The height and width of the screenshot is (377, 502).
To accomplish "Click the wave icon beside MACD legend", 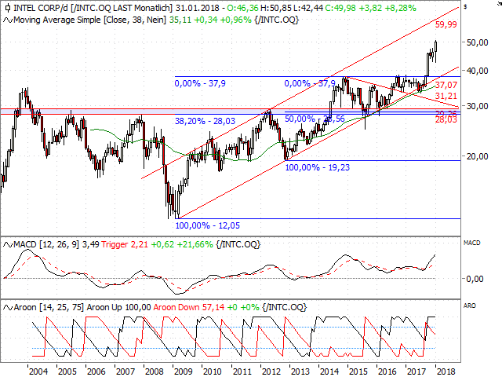I will click(8, 245).
